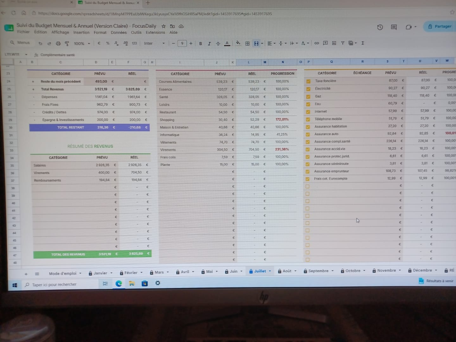Open version history clock icon

pos(380,27)
